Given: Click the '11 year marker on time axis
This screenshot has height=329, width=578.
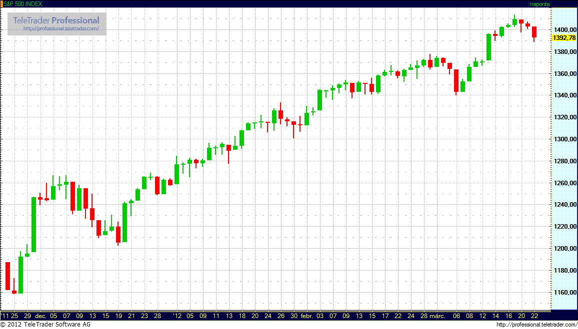Looking at the screenshot, I should coord(5,316).
